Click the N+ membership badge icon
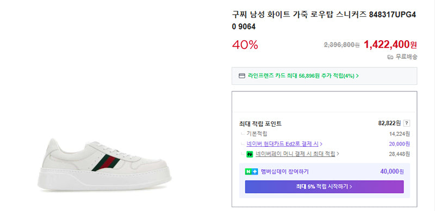This screenshot has height=211, width=435. pyautogui.click(x=252, y=172)
